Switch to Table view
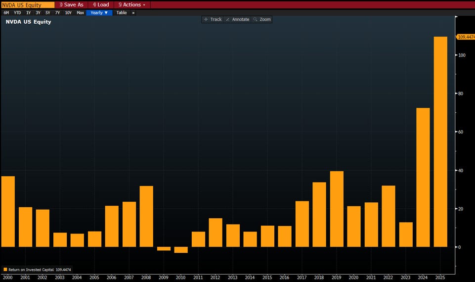Viewport: 475px width, 282px height. [x=122, y=13]
